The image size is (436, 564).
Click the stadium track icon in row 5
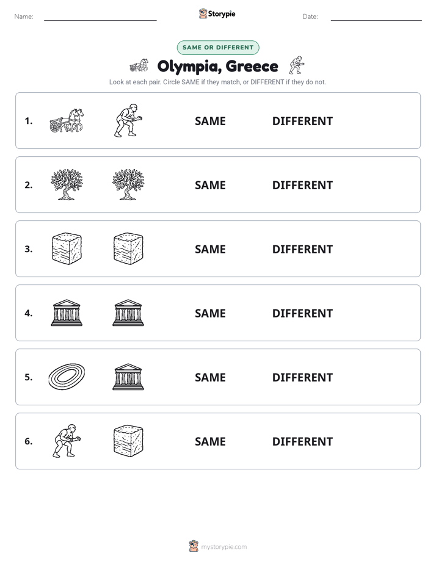click(x=67, y=377)
